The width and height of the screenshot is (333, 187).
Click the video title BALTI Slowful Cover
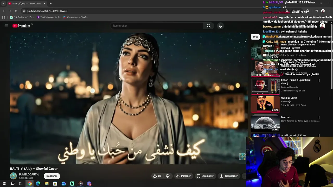34,169
